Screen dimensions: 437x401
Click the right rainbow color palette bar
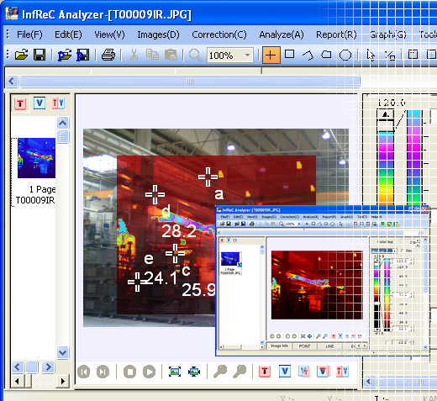point(414,157)
